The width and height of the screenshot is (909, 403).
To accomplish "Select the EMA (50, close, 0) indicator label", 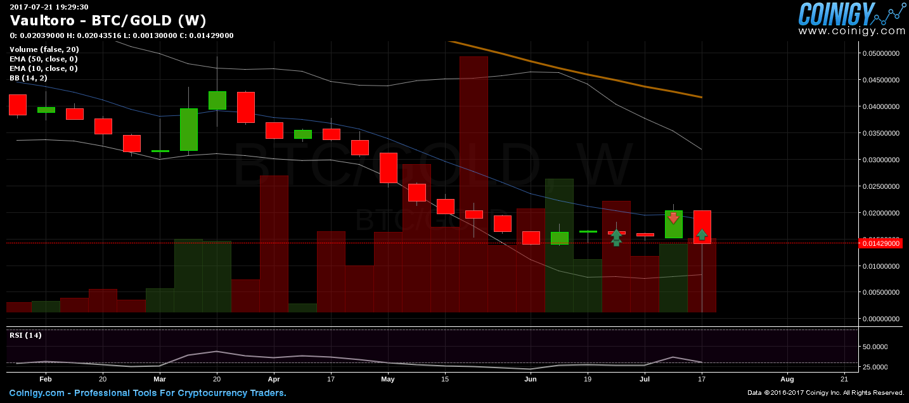I will 44,59.
